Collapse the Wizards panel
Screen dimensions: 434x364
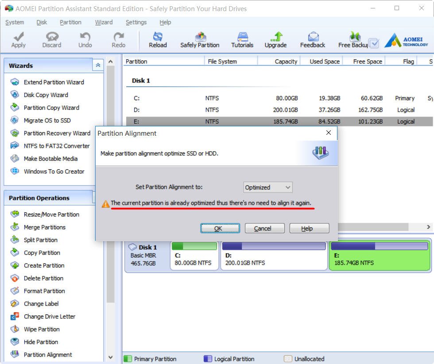tap(98, 65)
